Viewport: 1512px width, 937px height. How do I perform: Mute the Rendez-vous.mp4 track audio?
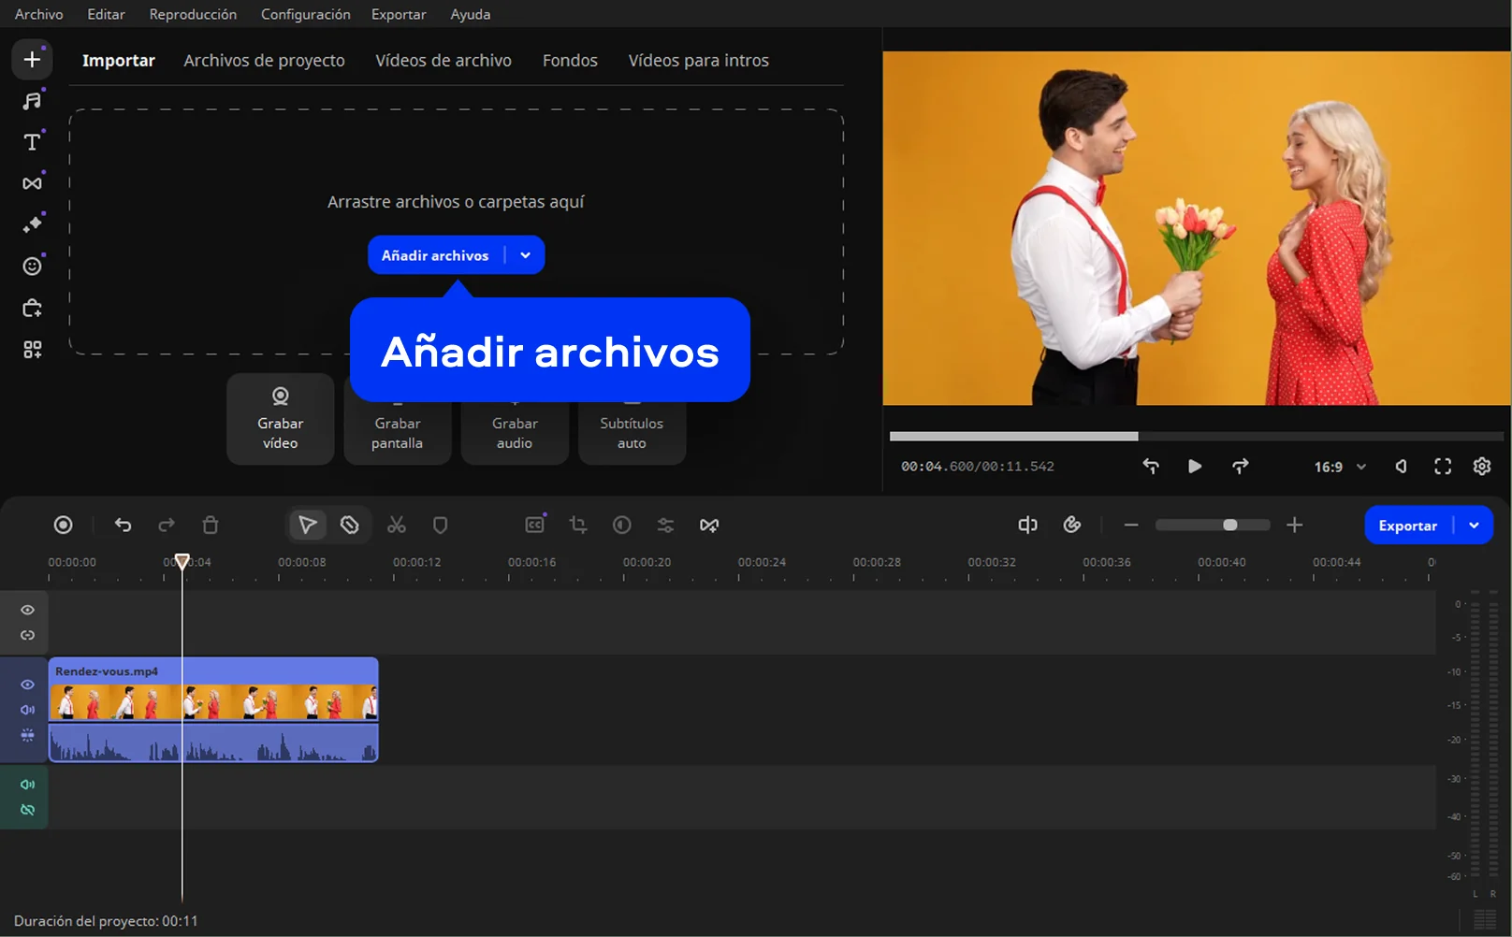coord(27,710)
